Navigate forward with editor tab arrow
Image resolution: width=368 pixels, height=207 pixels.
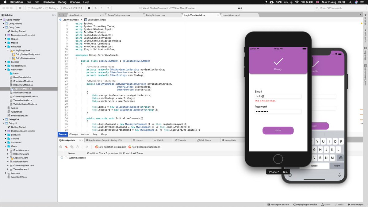pyautogui.click(x=64, y=15)
